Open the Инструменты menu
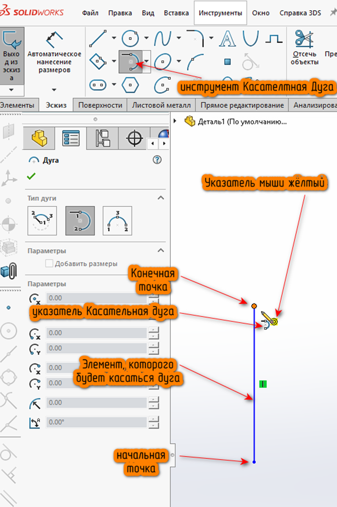 221,13
